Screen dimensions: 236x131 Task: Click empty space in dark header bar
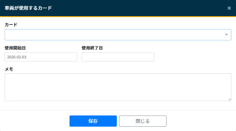(142, 8)
